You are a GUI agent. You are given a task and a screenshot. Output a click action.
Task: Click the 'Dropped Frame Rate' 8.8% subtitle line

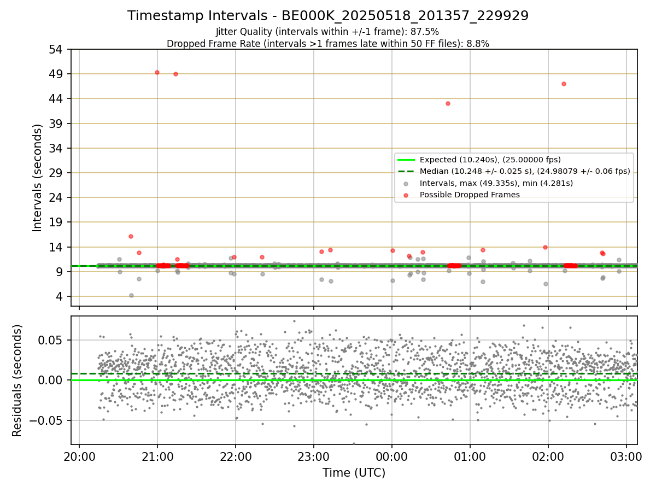pos(328,43)
